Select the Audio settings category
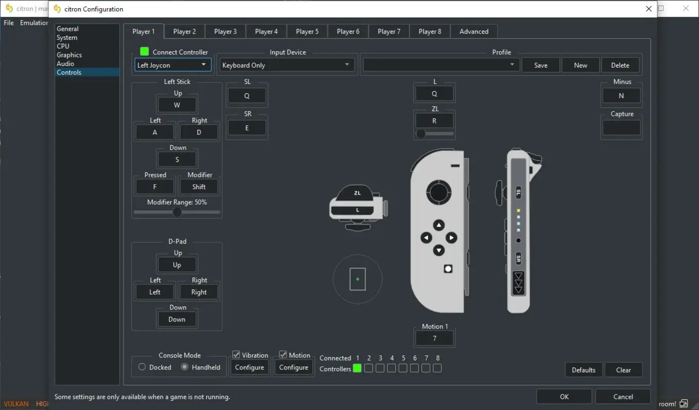 66,63
